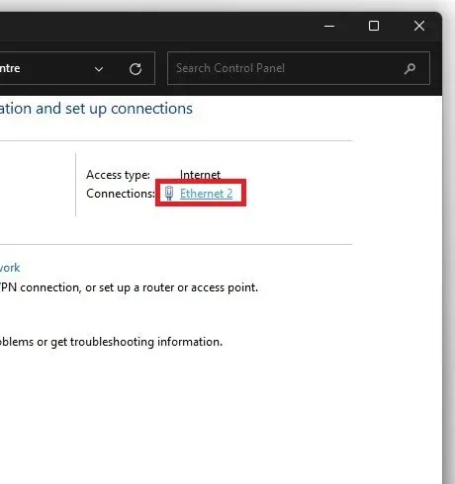Click the troubleshooting information description text

point(111,342)
